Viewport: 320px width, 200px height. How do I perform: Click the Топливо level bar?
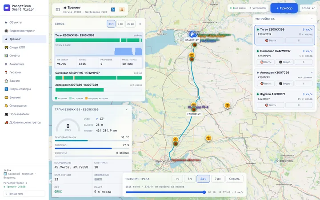coord(92,148)
